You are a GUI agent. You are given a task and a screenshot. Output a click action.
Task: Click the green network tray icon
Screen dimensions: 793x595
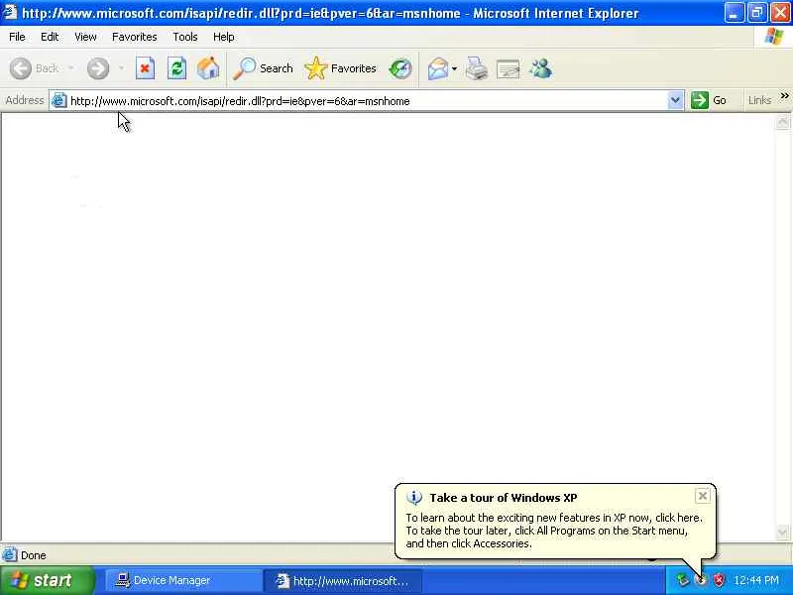tap(682, 580)
